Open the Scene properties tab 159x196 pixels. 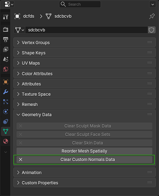coord(5,59)
